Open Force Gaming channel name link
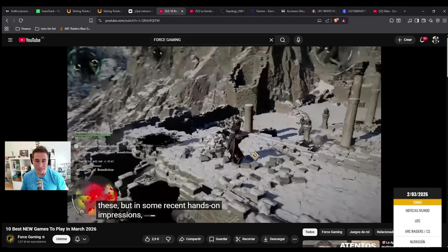 (29, 237)
